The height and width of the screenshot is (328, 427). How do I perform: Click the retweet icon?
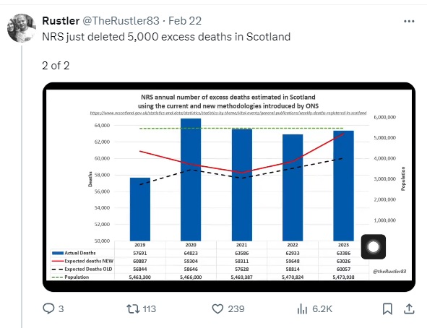pos(133,309)
